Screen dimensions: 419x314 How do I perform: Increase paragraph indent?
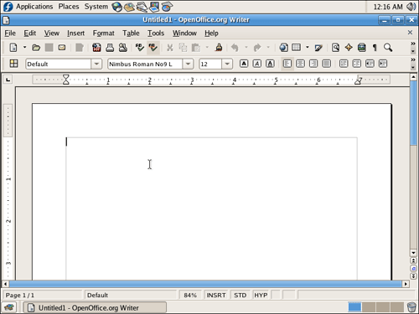[x=383, y=64]
